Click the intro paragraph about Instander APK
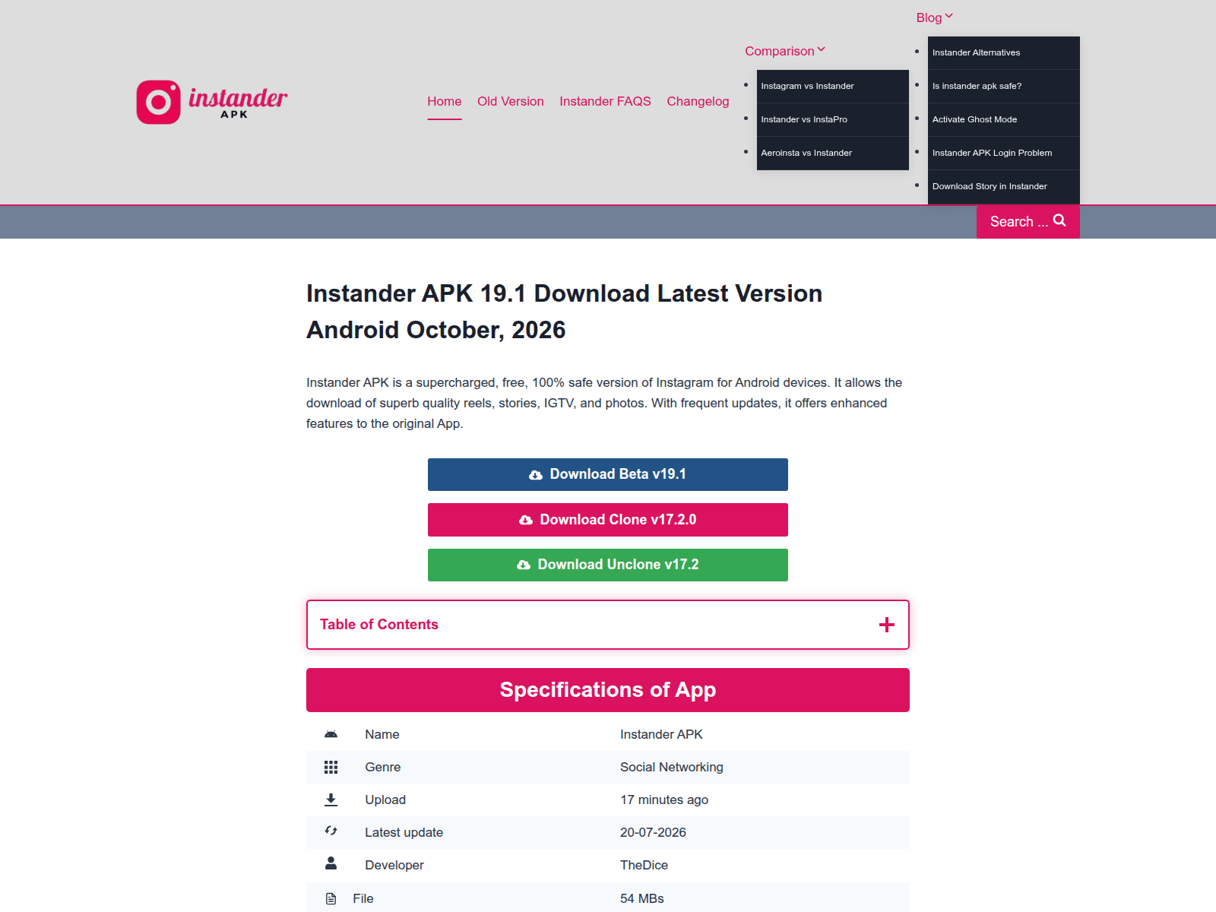The height and width of the screenshot is (912, 1216). coord(604,403)
